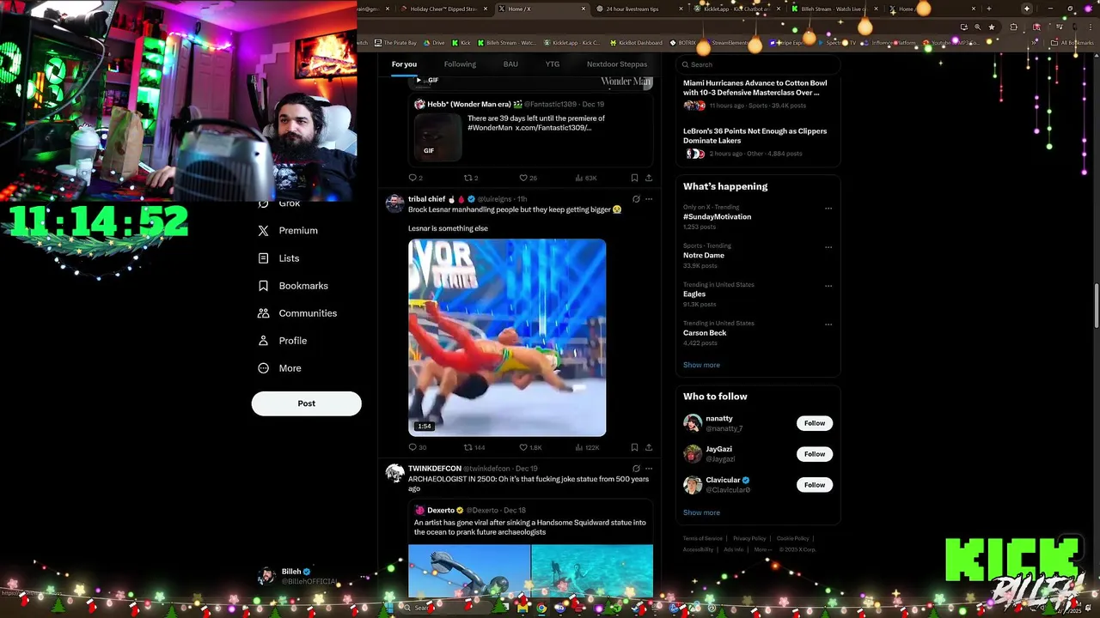Click Grok icon on tribal chief post

click(636, 199)
